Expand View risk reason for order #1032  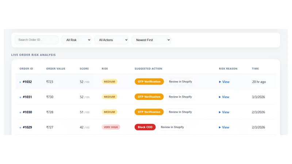click(224, 82)
